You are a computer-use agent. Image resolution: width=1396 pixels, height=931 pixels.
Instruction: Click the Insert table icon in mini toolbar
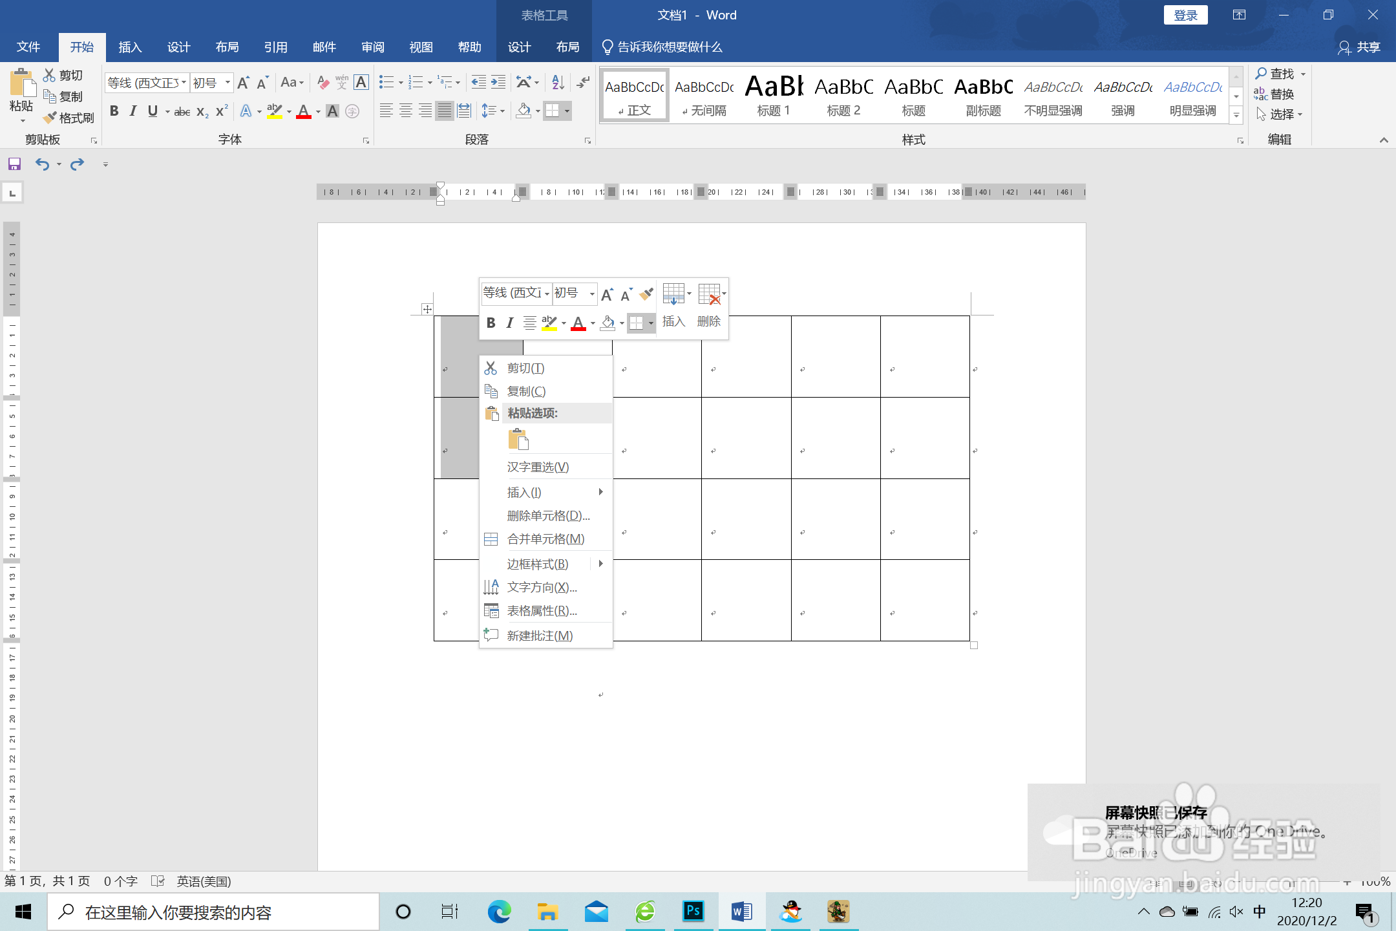673,295
